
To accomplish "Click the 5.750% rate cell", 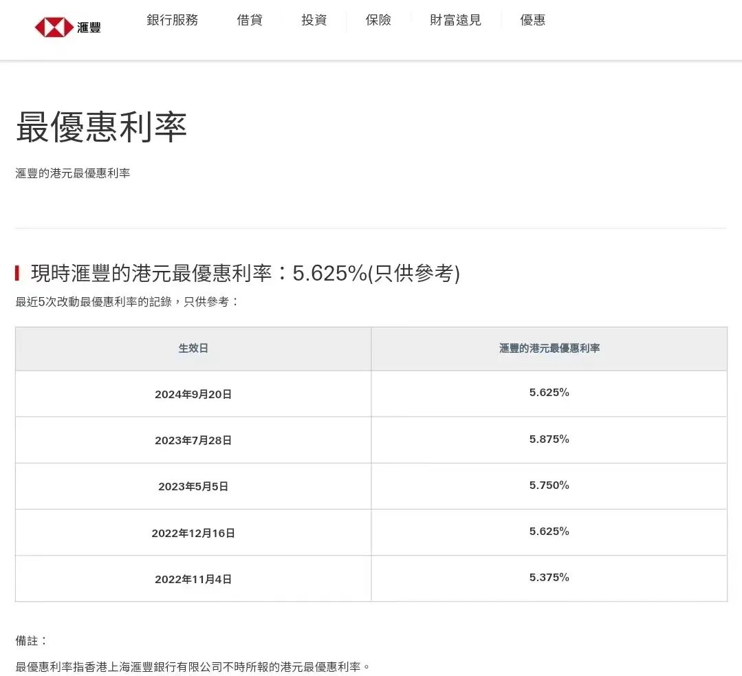I will click(549, 486).
